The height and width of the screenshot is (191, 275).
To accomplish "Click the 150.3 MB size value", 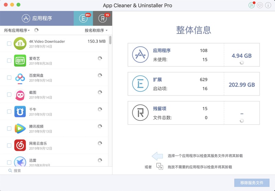I will [97, 41].
